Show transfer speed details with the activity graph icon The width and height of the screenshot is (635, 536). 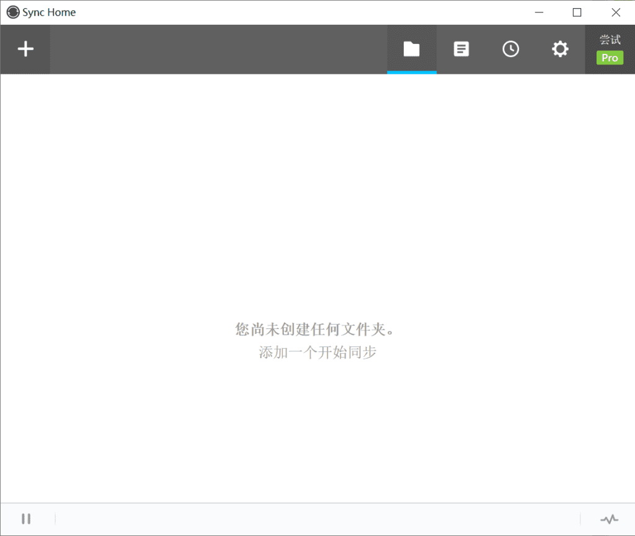[608, 519]
